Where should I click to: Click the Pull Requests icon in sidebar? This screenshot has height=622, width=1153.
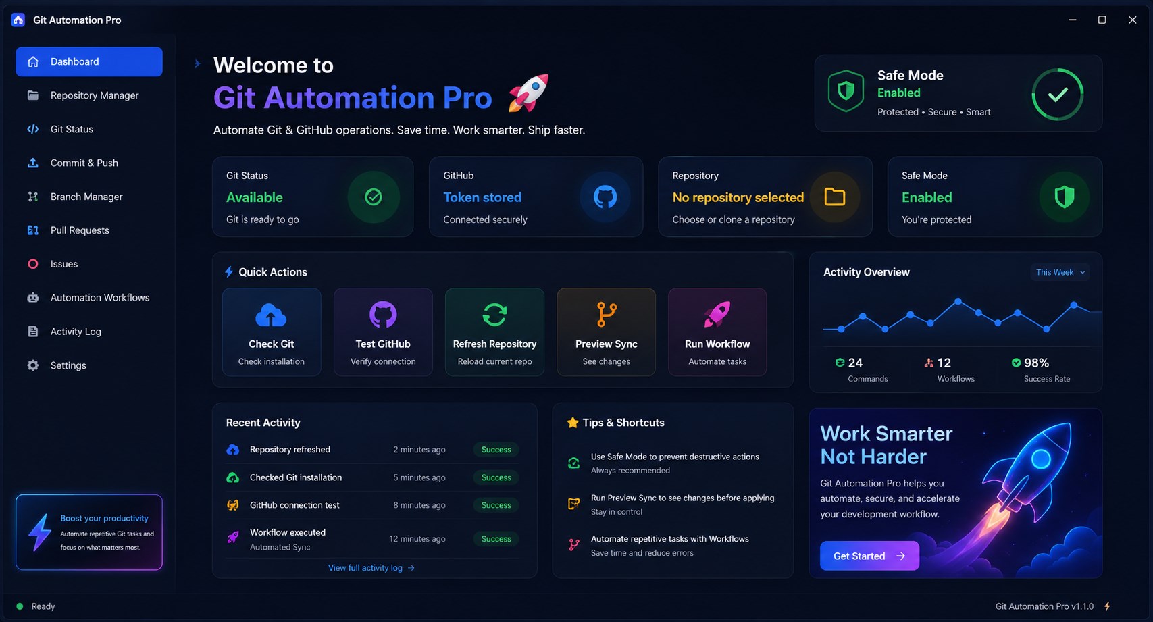click(32, 230)
